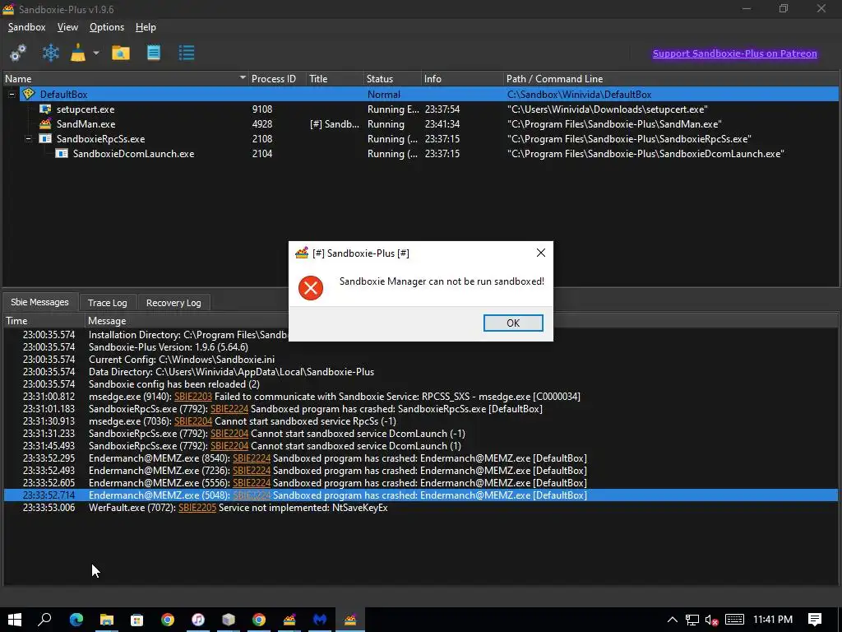The image size is (842, 632).
Task: Click the Time column header in messages
Action: [x=44, y=321]
